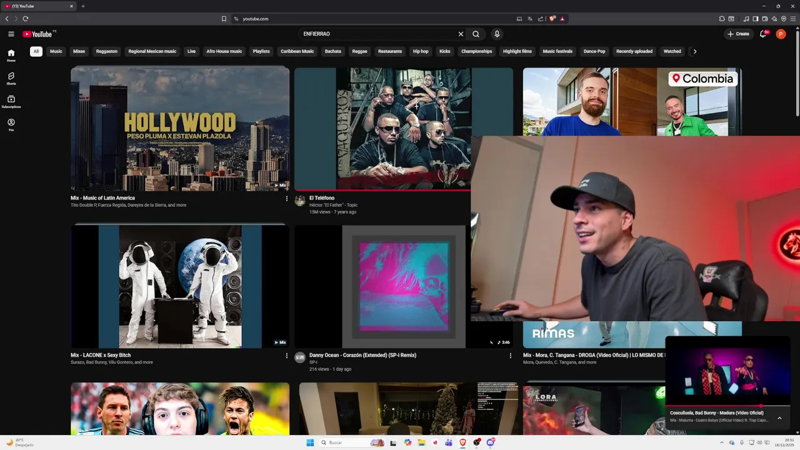This screenshot has width=800, height=450.
Task: Click the search magnifier button
Action: tap(476, 34)
